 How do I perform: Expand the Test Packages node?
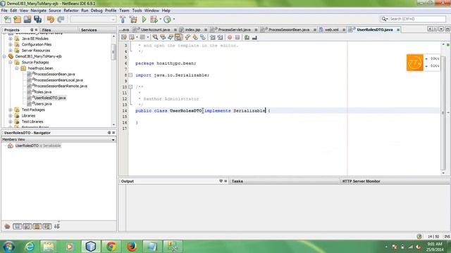click(x=11, y=110)
